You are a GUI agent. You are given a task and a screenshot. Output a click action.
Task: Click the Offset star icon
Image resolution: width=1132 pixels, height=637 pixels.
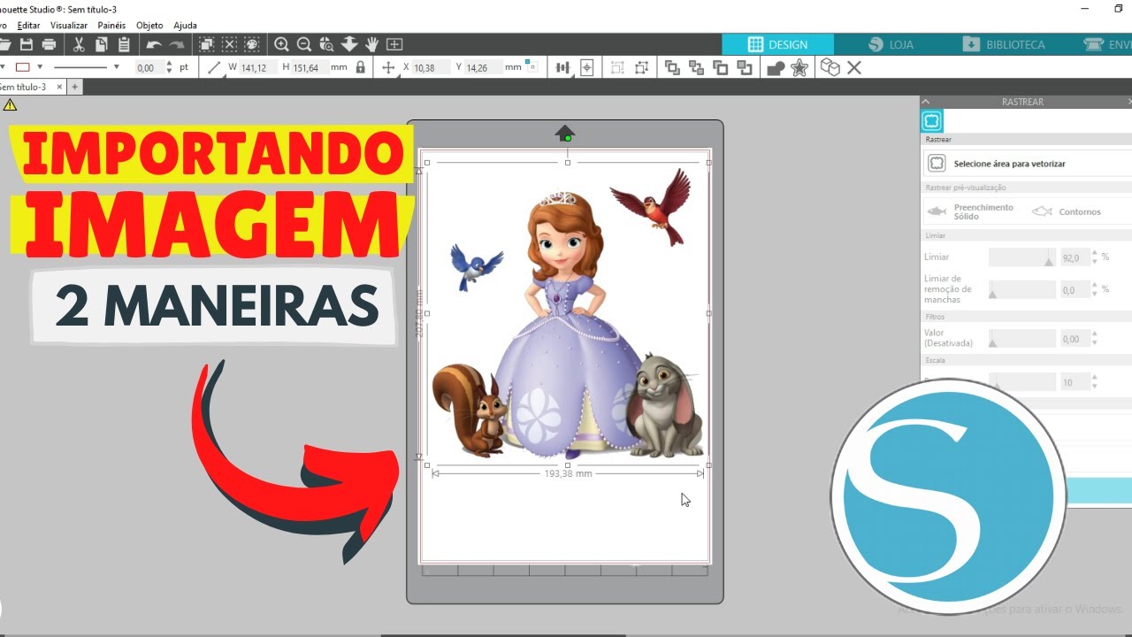[x=799, y=67]
